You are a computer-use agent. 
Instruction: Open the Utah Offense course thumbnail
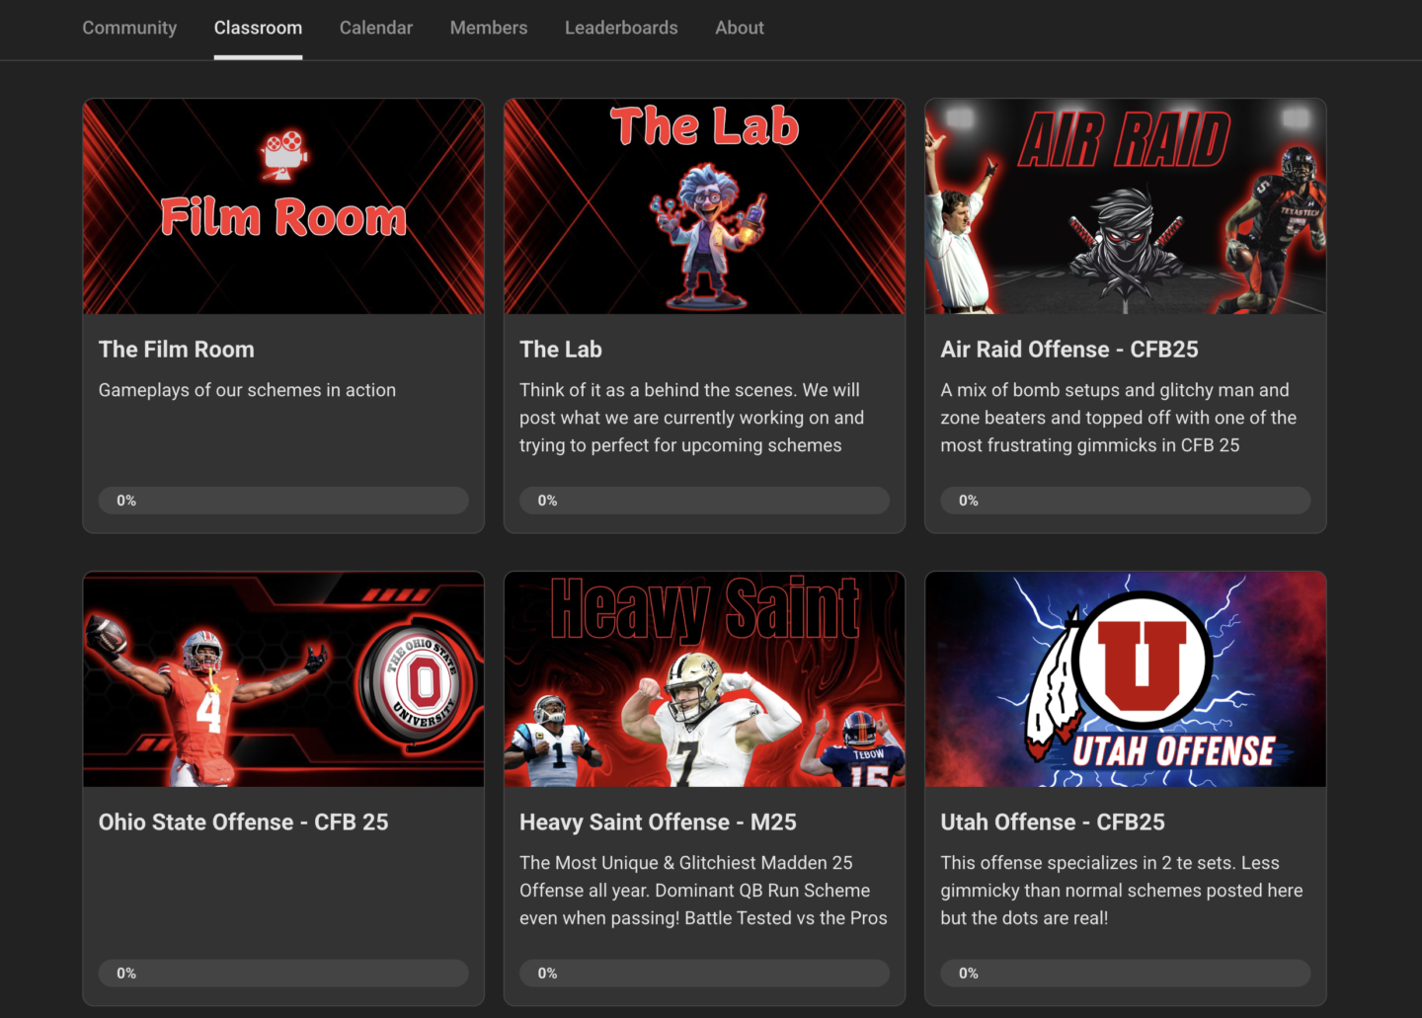1126,679
